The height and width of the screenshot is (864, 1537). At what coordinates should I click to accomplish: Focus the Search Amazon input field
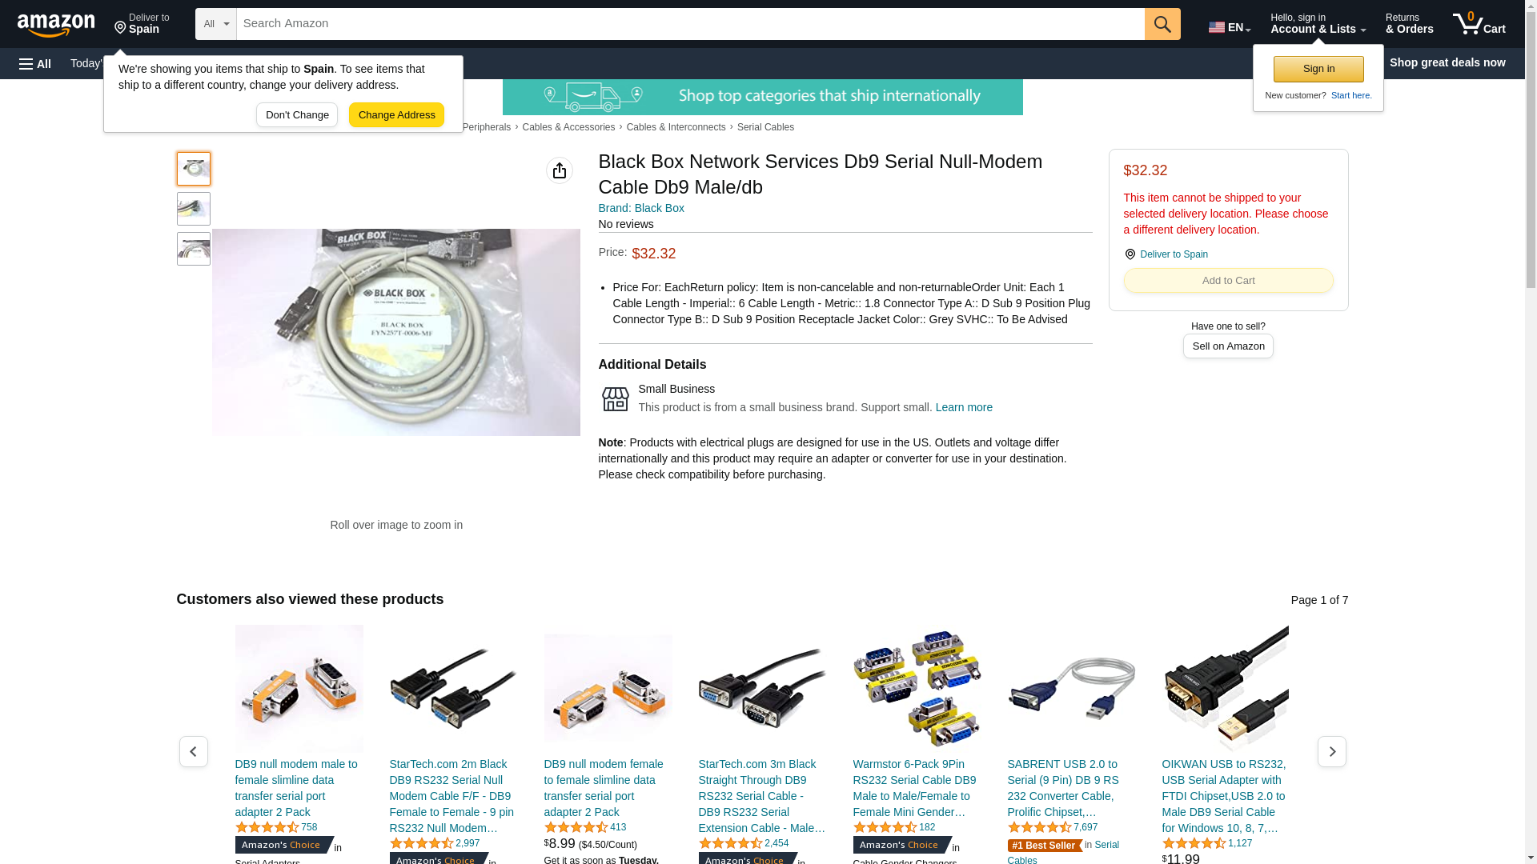point(691,24)
